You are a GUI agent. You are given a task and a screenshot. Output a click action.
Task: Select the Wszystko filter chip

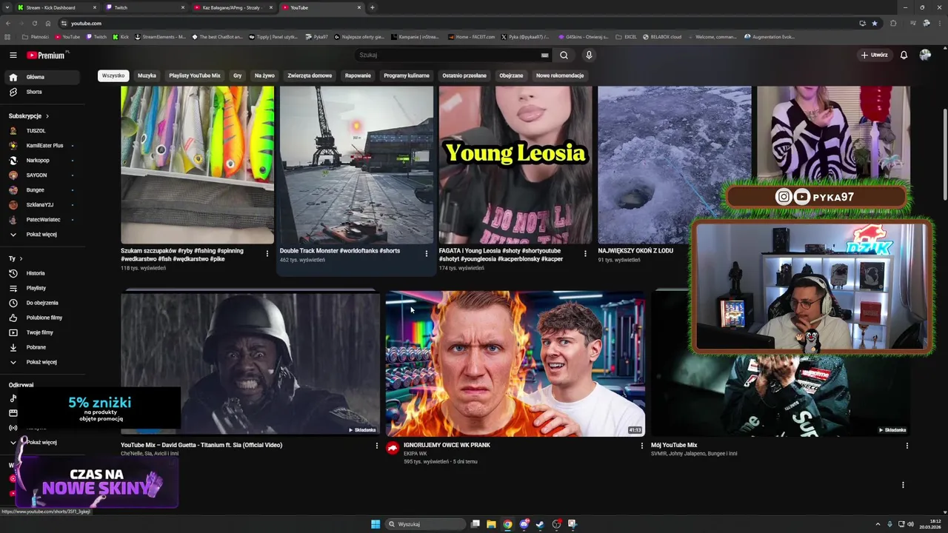[x=113, y=76]
